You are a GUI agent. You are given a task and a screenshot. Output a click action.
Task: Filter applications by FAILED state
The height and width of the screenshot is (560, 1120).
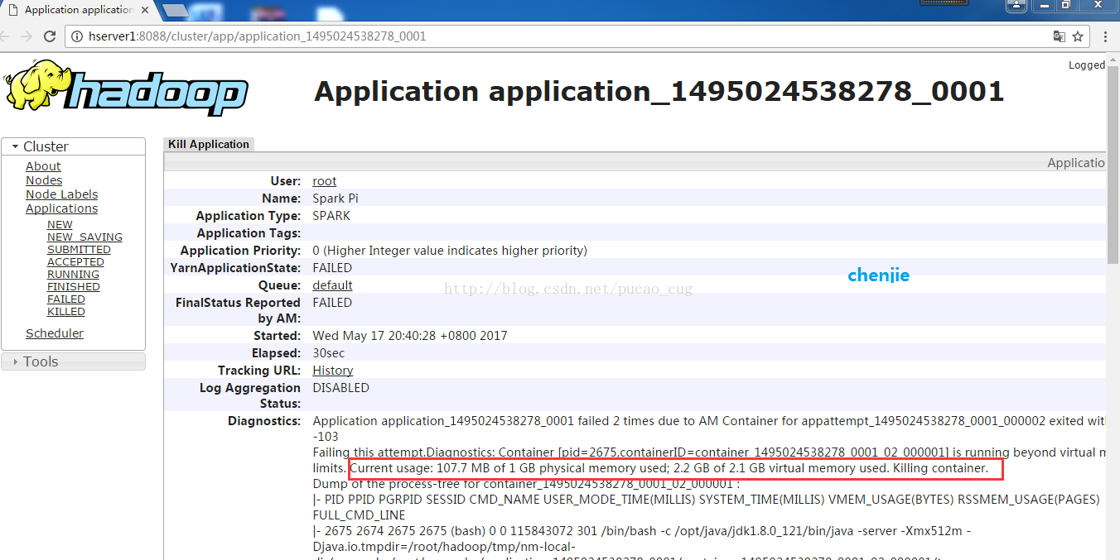(x=66, y=299)
